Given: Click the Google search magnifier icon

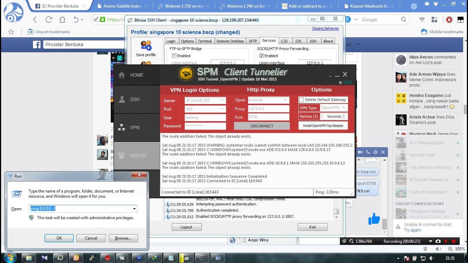Looking at the screenshot, I should coord(403,20).
